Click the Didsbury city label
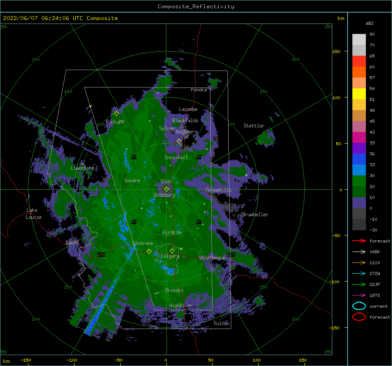The image size is (392, 366). pos(164,195)
